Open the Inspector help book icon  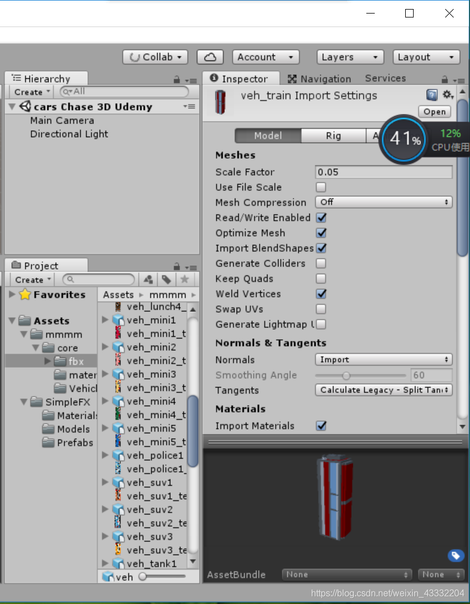[432, 95]
